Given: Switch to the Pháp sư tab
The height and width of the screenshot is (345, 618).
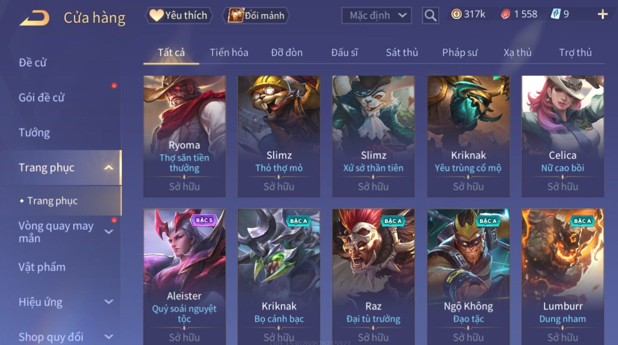Looking at the screenshot, I should coord(460,53).
